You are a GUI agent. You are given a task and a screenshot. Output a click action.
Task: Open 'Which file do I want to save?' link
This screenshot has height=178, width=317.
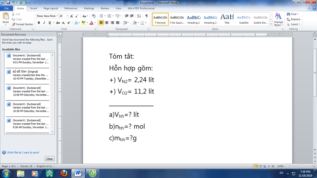pos(23,153)
